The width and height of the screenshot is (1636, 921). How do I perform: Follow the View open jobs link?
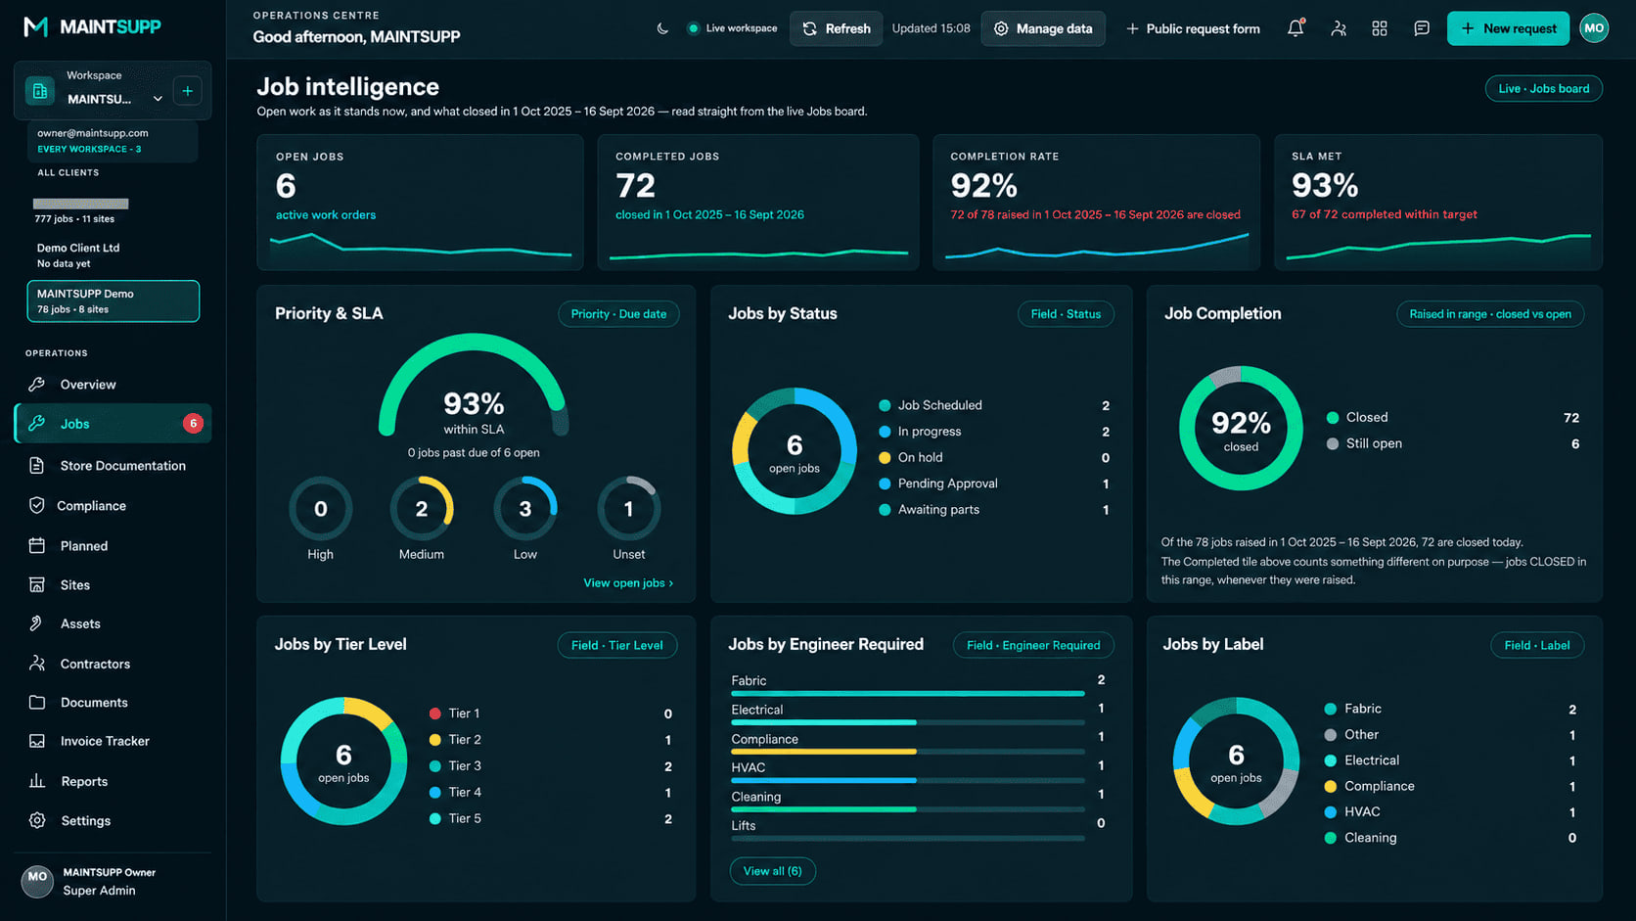(x=628, y=583)
